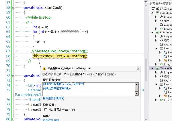Collapse the ConsoleAp project node
The image size is (172, 121).
(152, 13)
